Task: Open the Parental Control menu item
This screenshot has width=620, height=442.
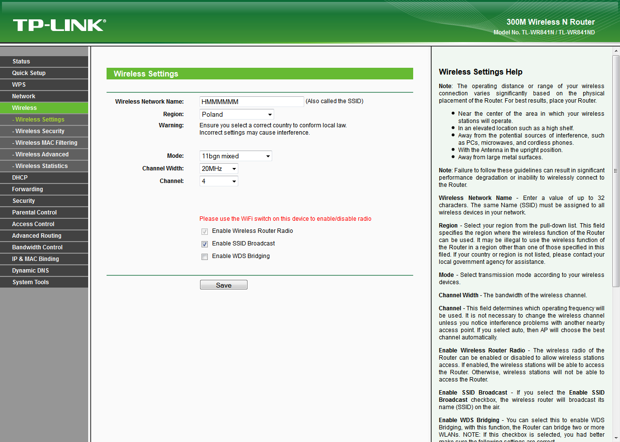Action: pyautogui.click(x=44, y=213)
